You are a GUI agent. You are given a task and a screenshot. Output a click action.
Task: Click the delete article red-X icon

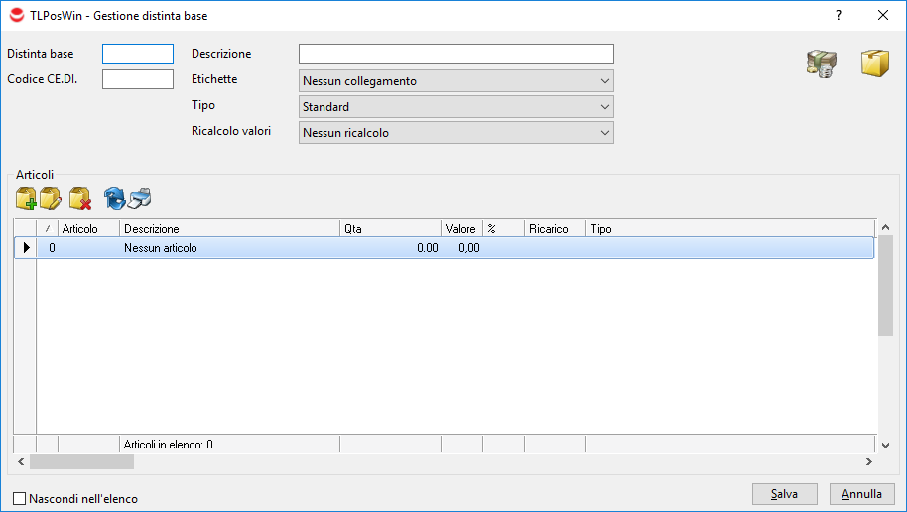click(x=80, y=197)
